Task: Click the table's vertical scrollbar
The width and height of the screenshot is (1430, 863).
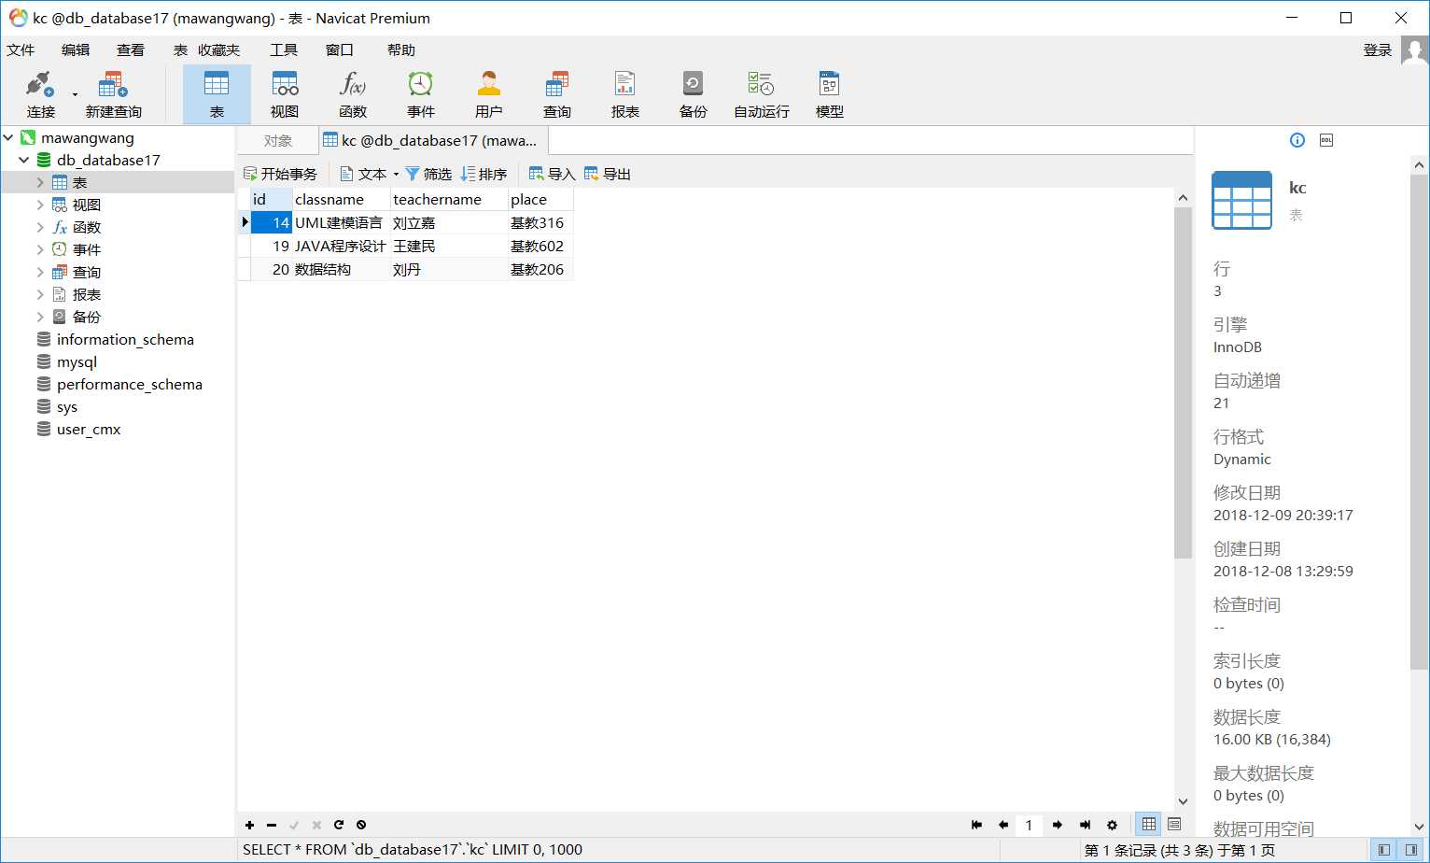Action: tap(1183, 381)
